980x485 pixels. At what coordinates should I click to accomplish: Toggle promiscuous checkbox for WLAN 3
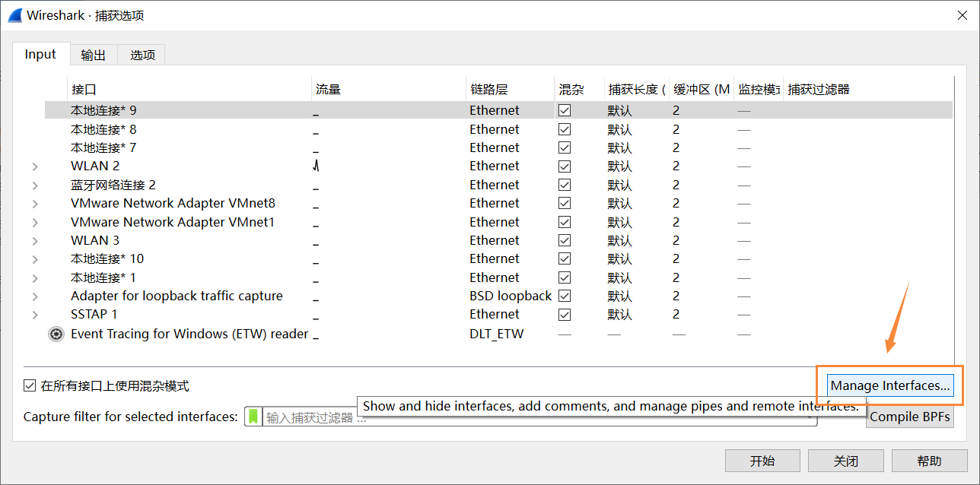point(565,240)
